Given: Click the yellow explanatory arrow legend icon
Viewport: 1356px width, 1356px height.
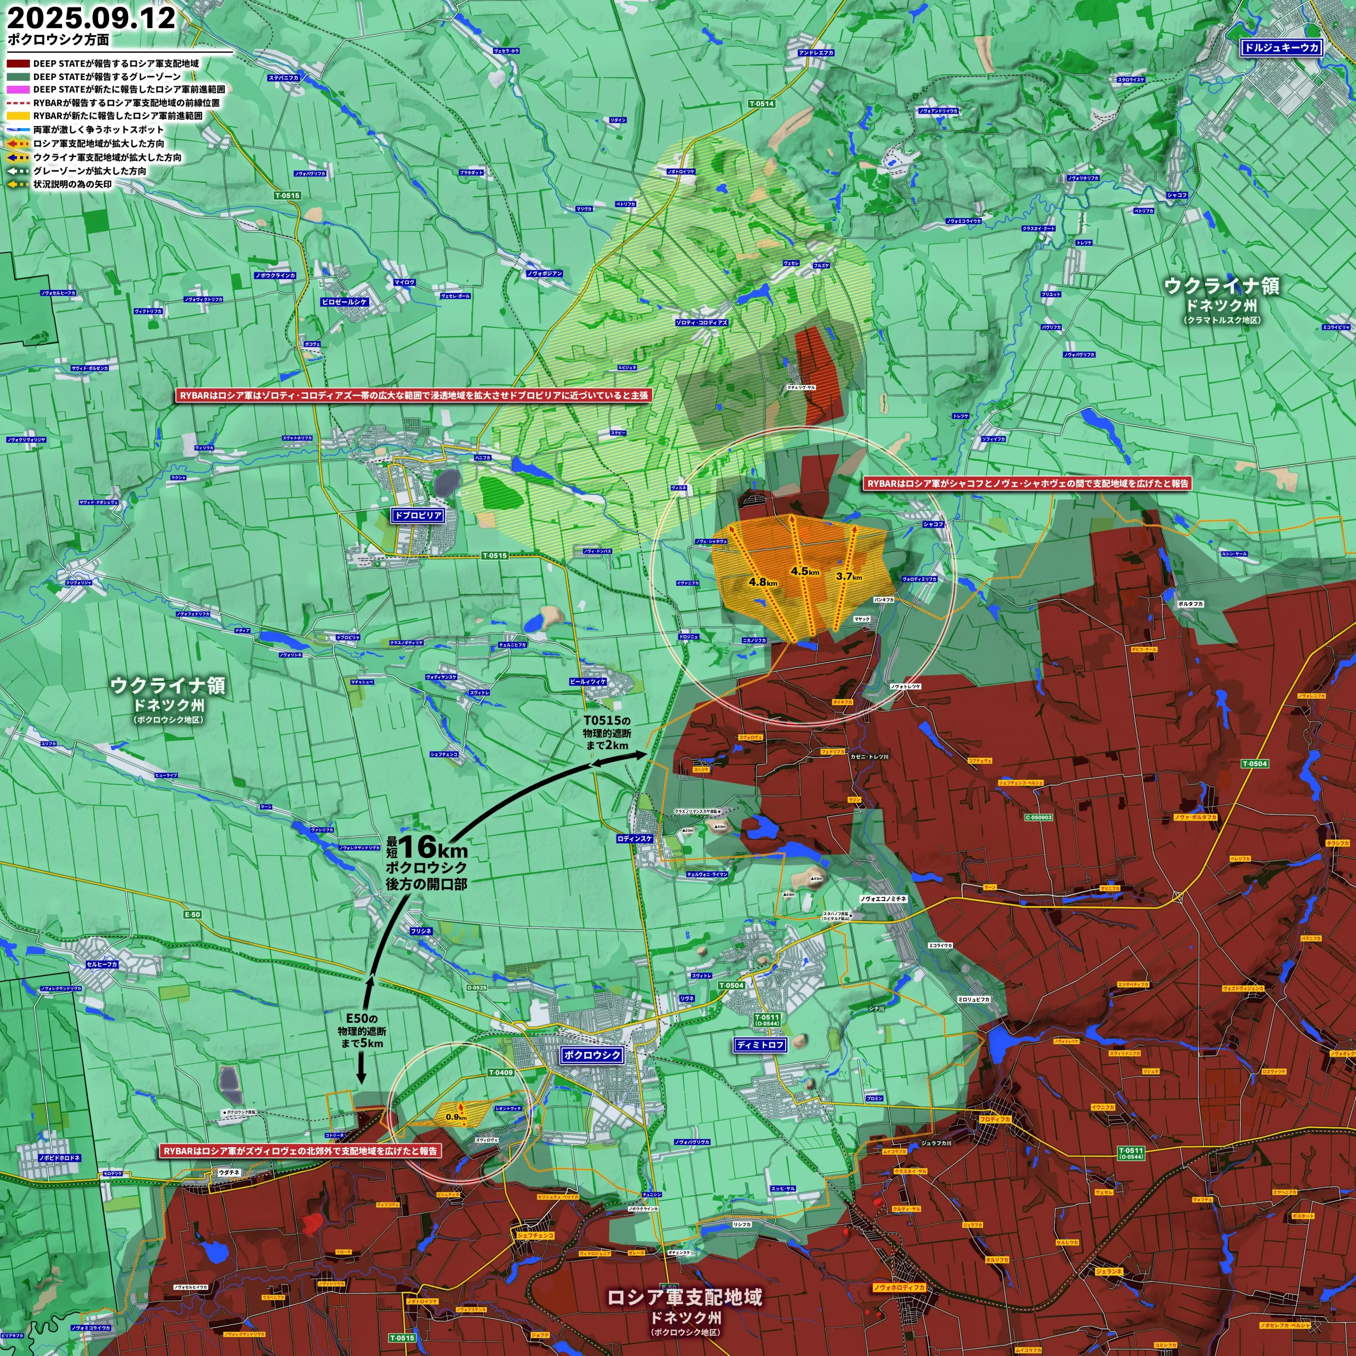Looking at the screenshot, I should coord(18,184).
